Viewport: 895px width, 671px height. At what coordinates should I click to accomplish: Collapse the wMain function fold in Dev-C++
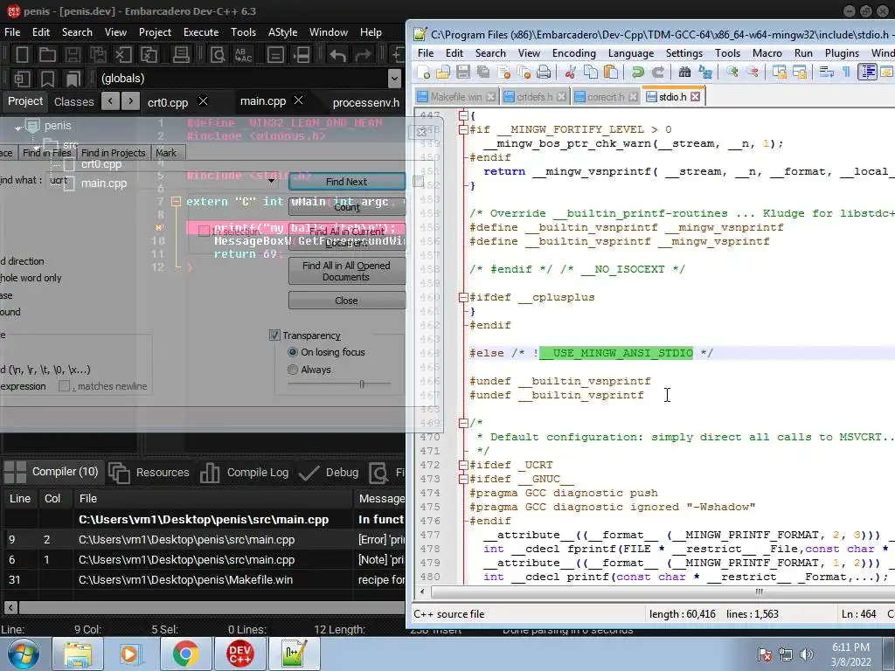tap(177, 202)
